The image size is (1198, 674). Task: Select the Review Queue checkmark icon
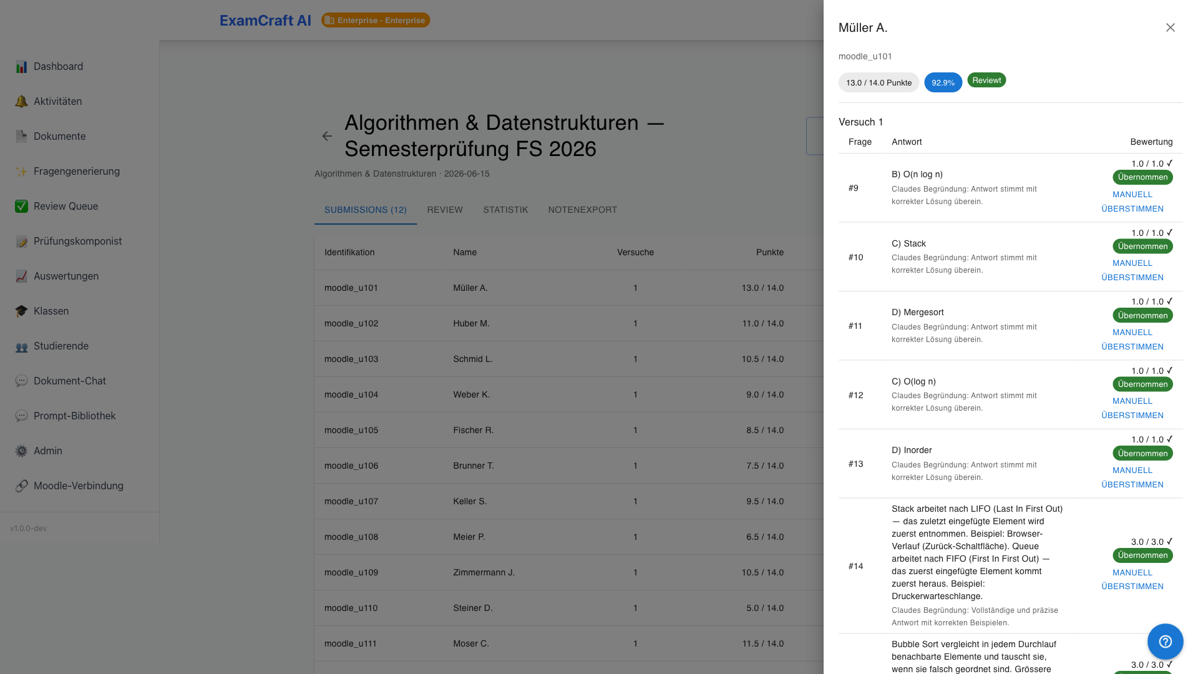coord(21,207)
